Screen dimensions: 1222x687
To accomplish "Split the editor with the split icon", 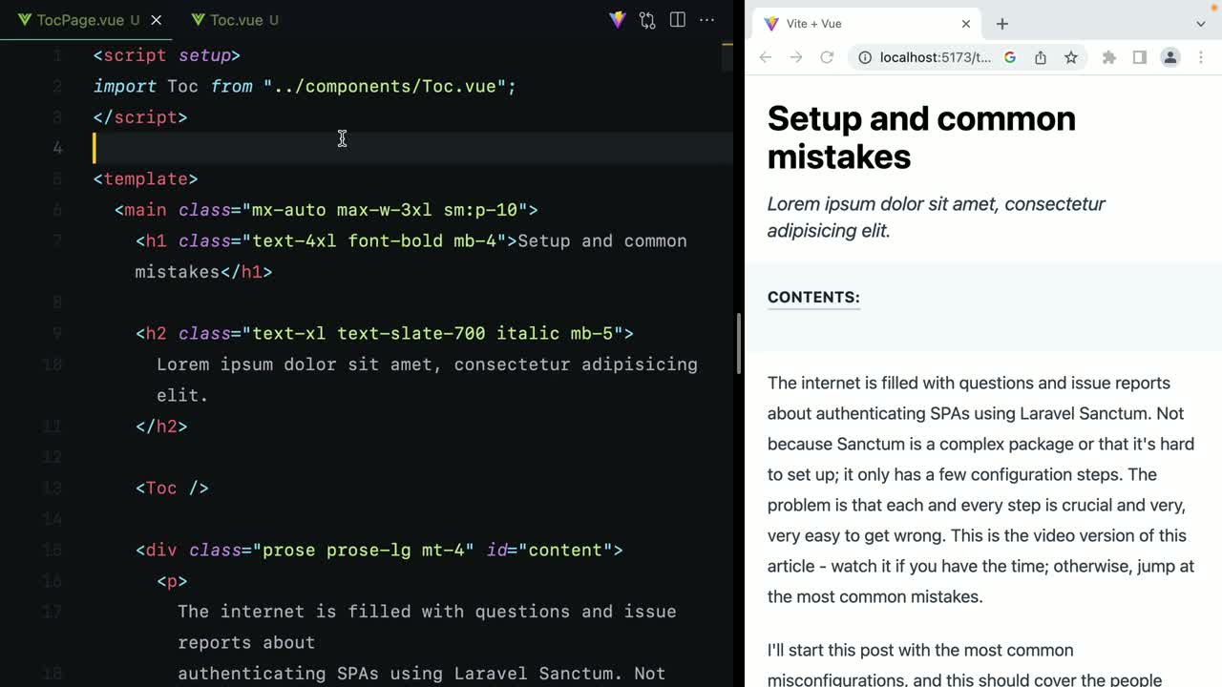I will (678, 20).
